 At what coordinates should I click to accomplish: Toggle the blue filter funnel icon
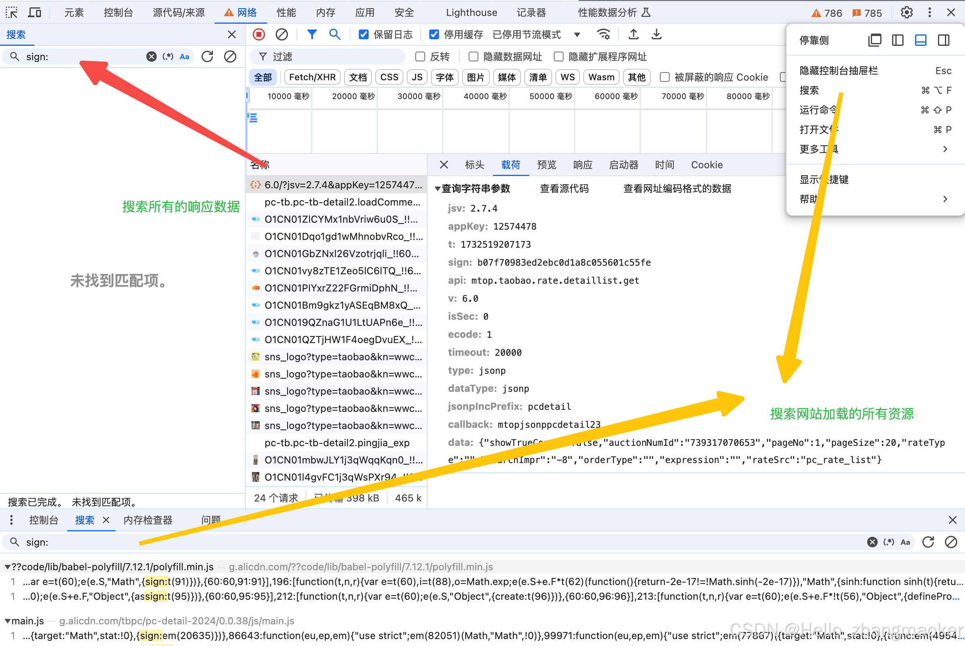[x=312, y=35]
